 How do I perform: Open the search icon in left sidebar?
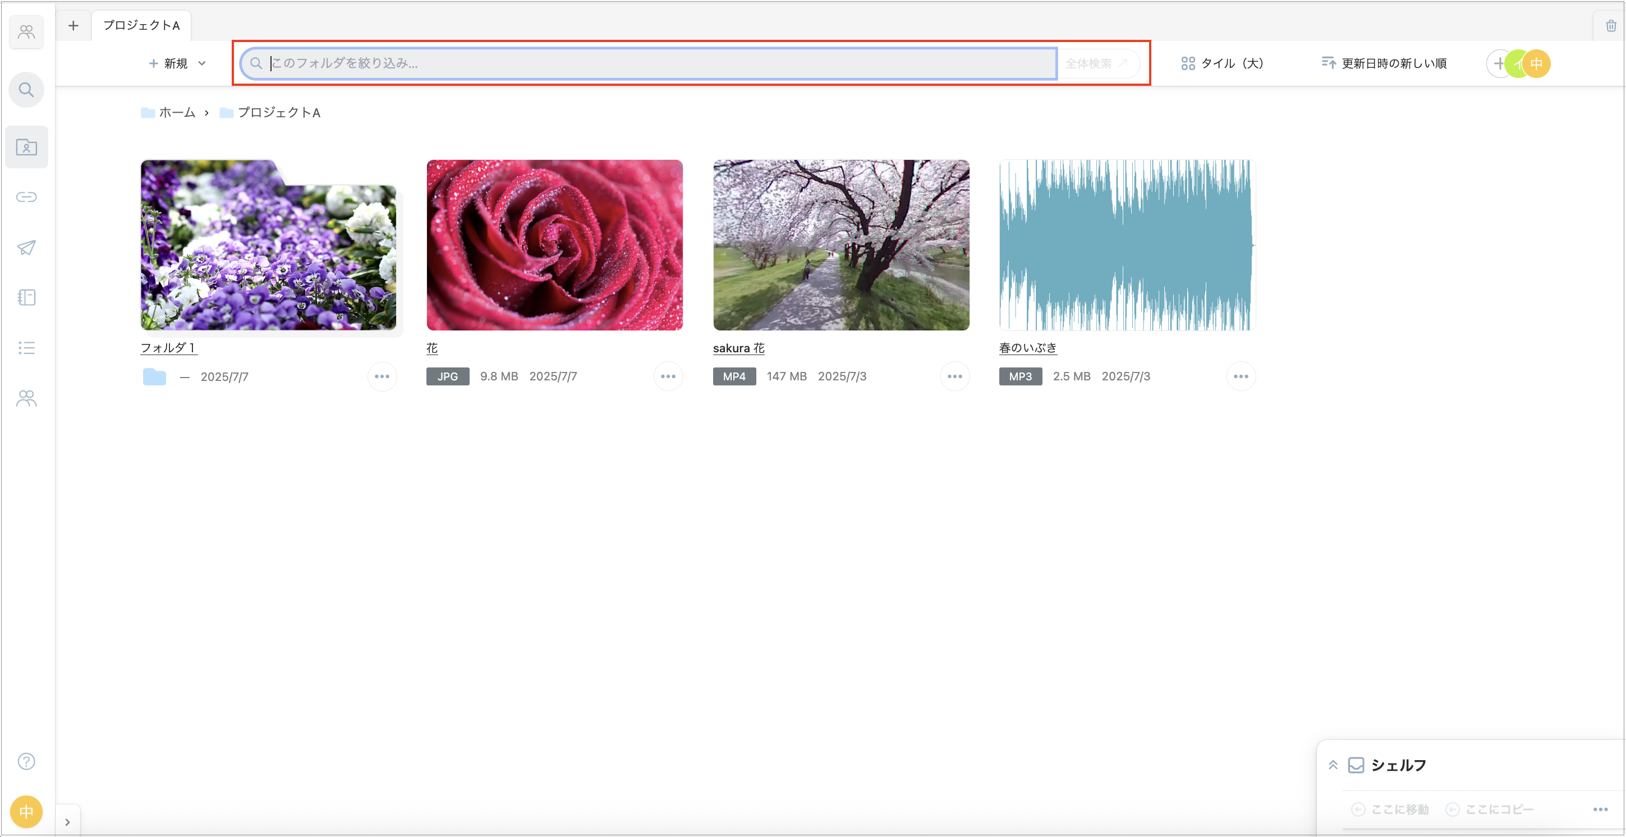26,90
